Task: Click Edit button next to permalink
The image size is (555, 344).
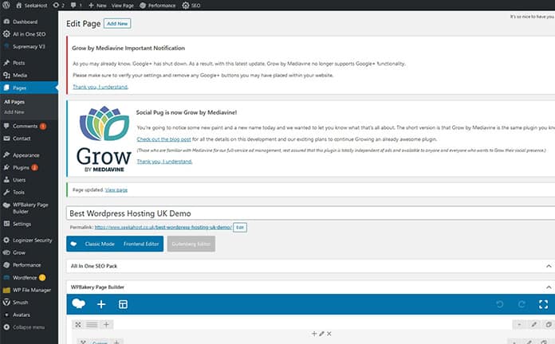Action: pyautogui.click(x=240, y=227)
